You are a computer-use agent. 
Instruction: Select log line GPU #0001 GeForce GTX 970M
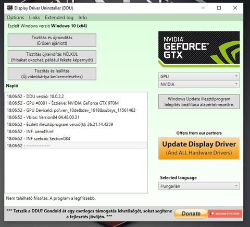pos(76,103)
